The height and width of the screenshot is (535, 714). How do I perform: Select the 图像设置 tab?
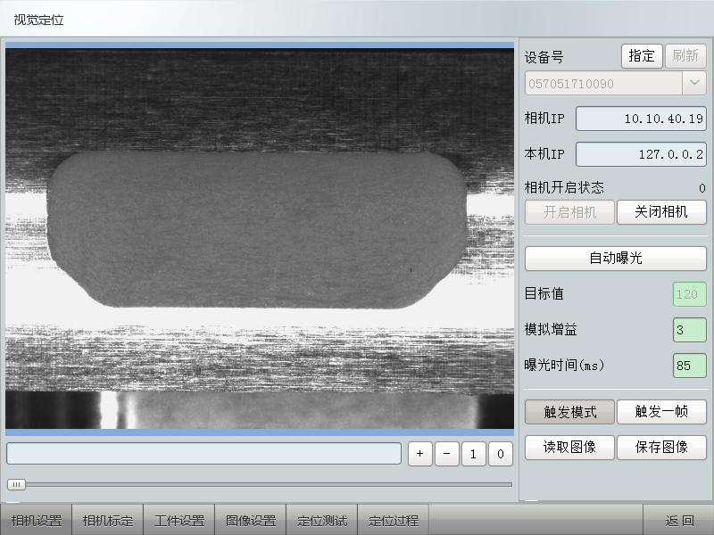coord(250,521)
